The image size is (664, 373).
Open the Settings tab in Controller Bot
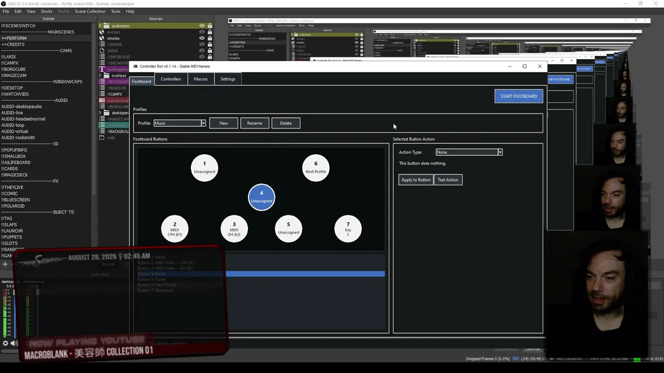coord(228,79)
